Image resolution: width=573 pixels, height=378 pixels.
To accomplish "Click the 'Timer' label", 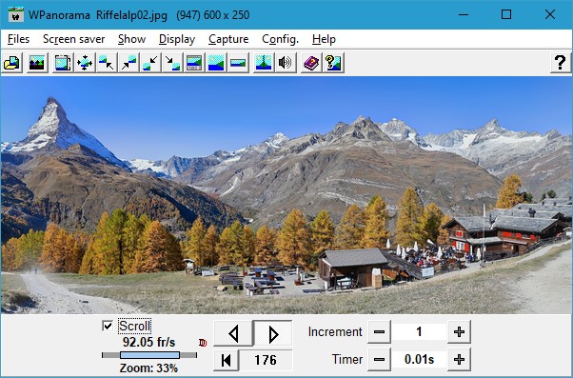I will (x=347, y=359).
